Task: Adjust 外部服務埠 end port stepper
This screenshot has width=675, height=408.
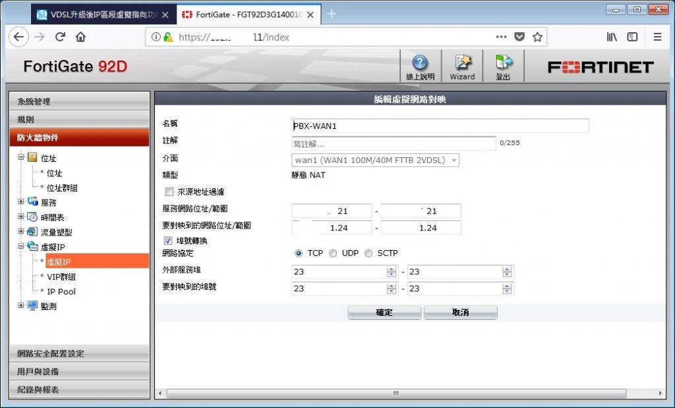Action: pos(507,272)
